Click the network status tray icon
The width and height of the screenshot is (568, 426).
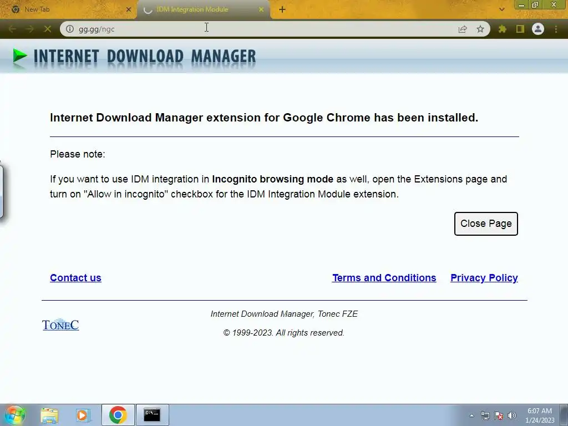[x=485, y=415]
